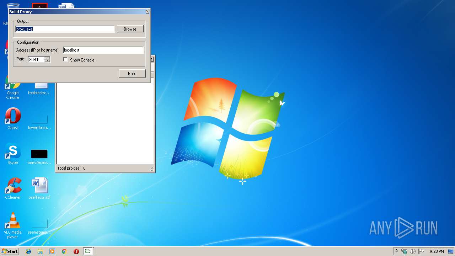Click the Address hostname field containing localhost
The width and height of the screenshot is (455, 256).
click(x=103, y=50)
